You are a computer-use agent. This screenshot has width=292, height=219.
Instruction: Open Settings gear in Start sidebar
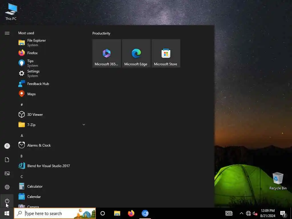pyautogui.click(x=7, y=187)
